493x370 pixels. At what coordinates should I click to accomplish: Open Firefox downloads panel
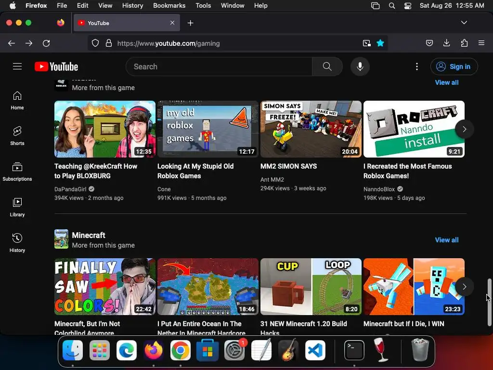point(446,43)
